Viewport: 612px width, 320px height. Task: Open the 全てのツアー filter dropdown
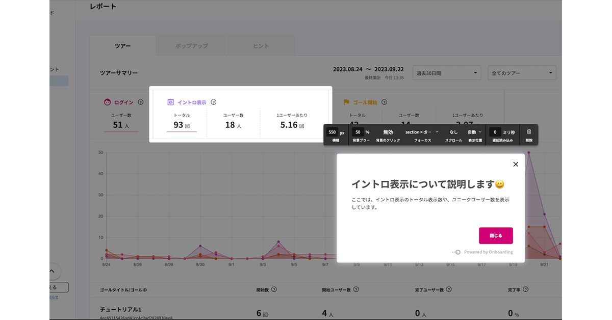522,73
